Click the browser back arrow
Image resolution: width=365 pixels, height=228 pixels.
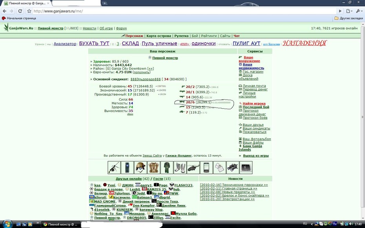point(5,11)
